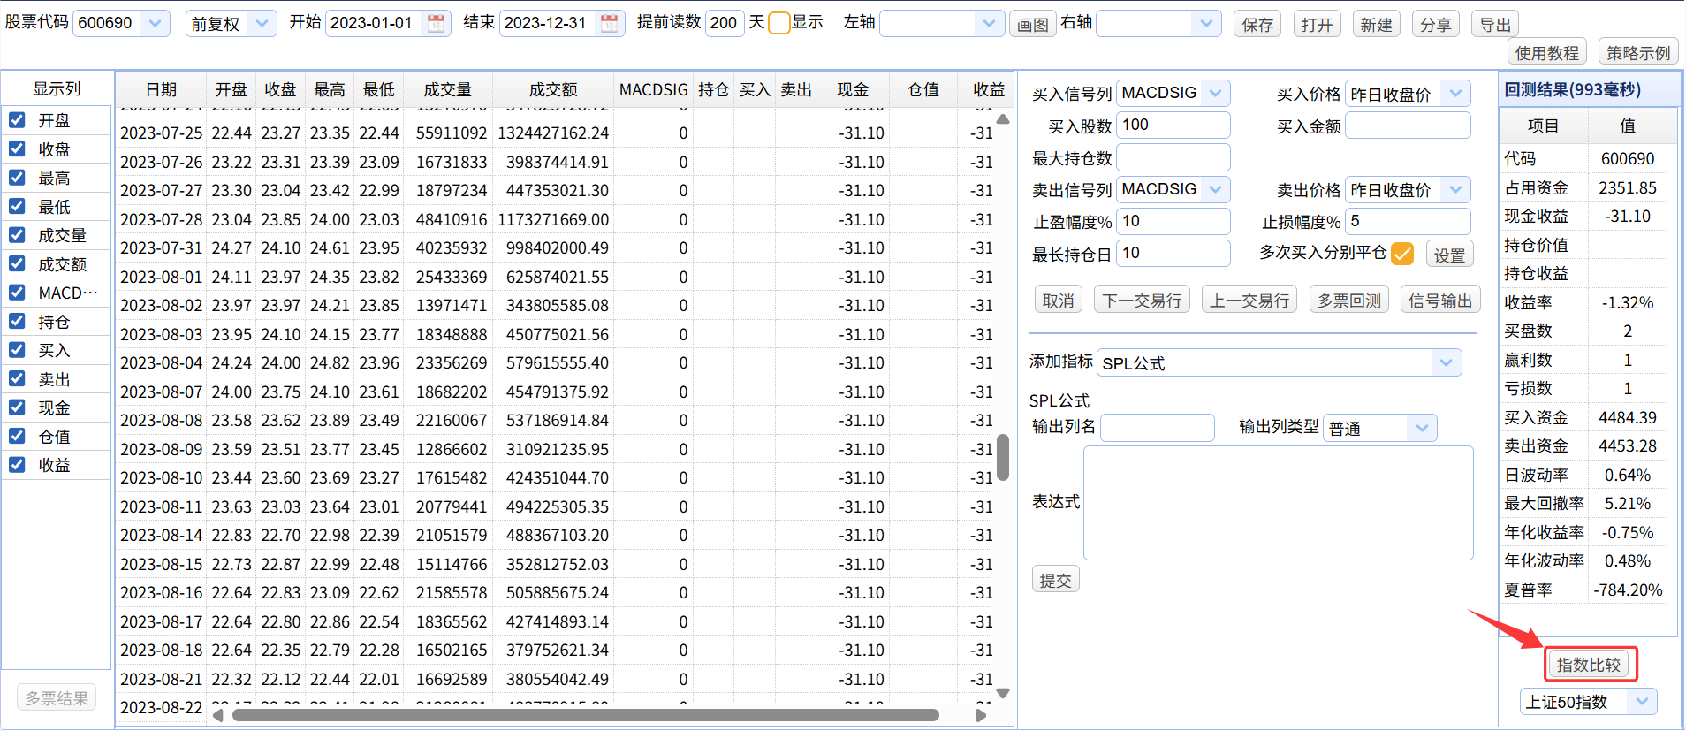The width and height of the screenshot is (1686, 731).
Task: Uncheck the 开盘 display column checkbox
Action: (x=17, y=120)
